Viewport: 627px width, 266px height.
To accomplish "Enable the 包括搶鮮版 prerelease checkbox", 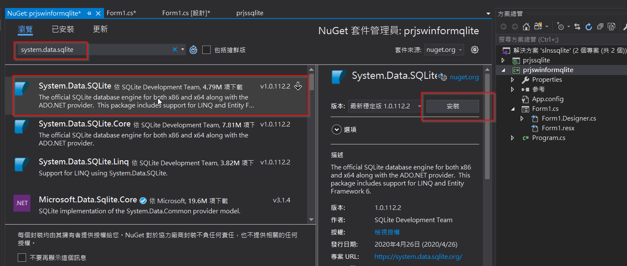I will (206, 50).
